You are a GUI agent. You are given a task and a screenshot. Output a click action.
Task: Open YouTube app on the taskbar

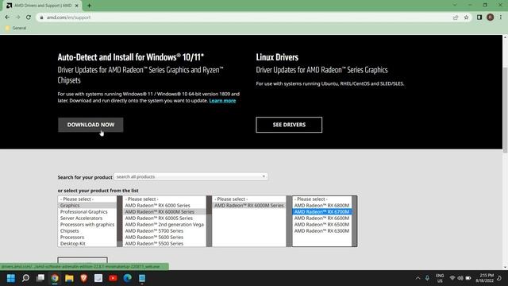[x=113, y=278]
